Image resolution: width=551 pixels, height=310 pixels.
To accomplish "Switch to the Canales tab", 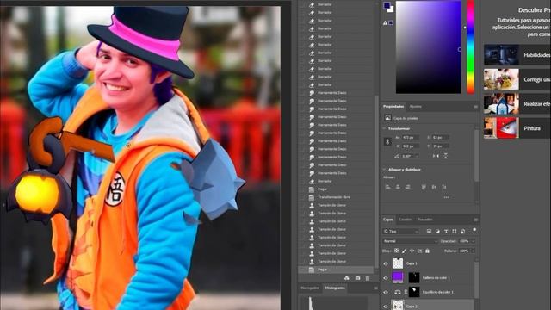I will (x=406, y=220).
